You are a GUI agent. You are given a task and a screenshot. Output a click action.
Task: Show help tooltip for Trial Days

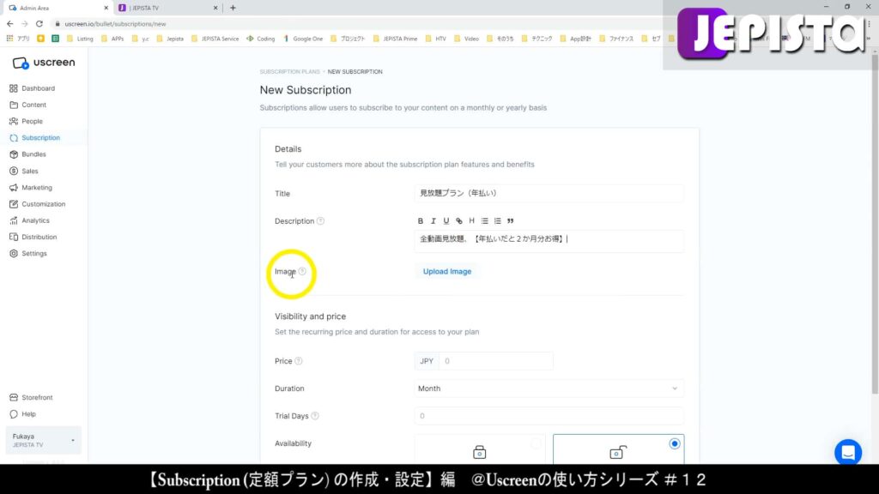[x=315, y=416]
